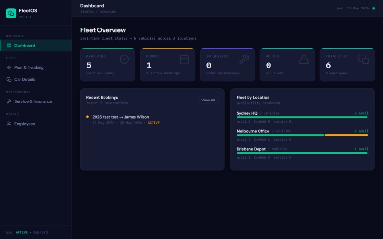The image size is (383, 239).
Task: Navigate to Employees page
Action: [36, 124]
